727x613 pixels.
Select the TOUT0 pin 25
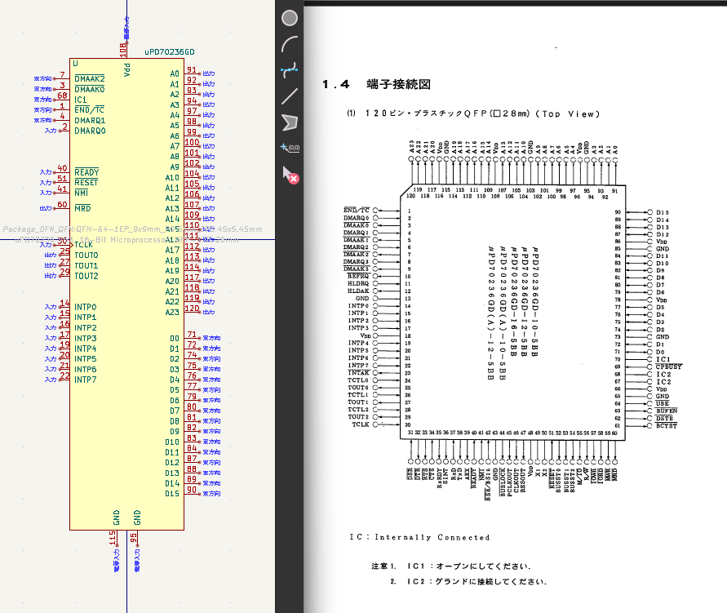pyautogui.click(x=64, y=255)
